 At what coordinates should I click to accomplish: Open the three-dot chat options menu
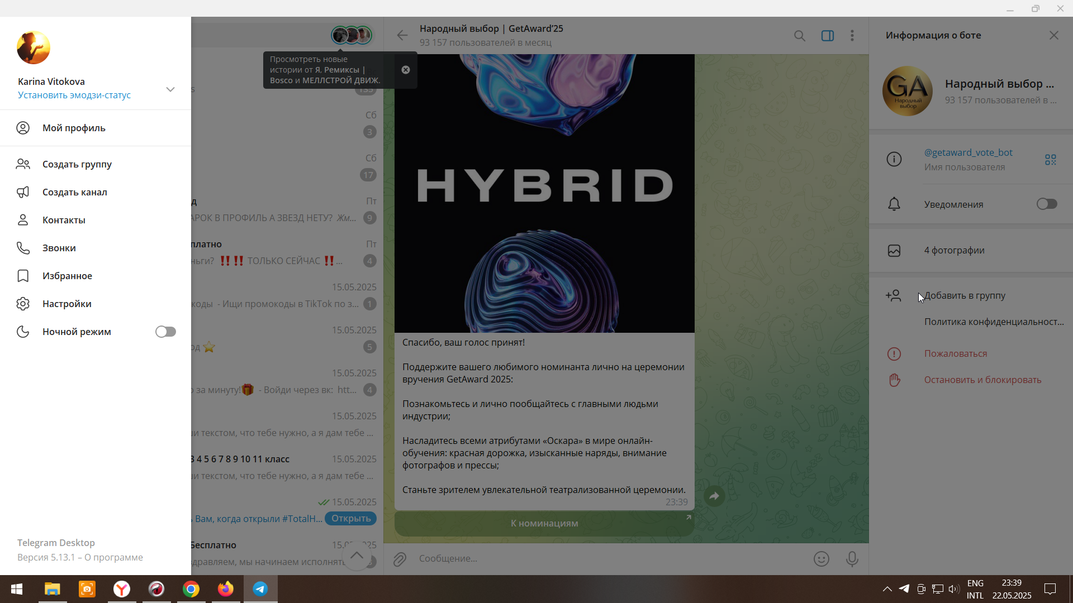click(852, 36)
